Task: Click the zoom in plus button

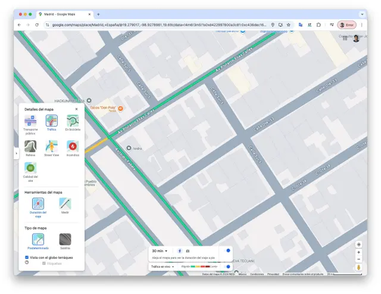Action: pyautogui.click(x=358, y=252)
